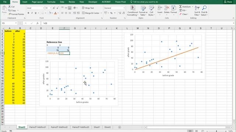Open the PairedT-Method2 sheet tab
The width and height of the screenshot is (236, 132).
(x=59, y=127)
